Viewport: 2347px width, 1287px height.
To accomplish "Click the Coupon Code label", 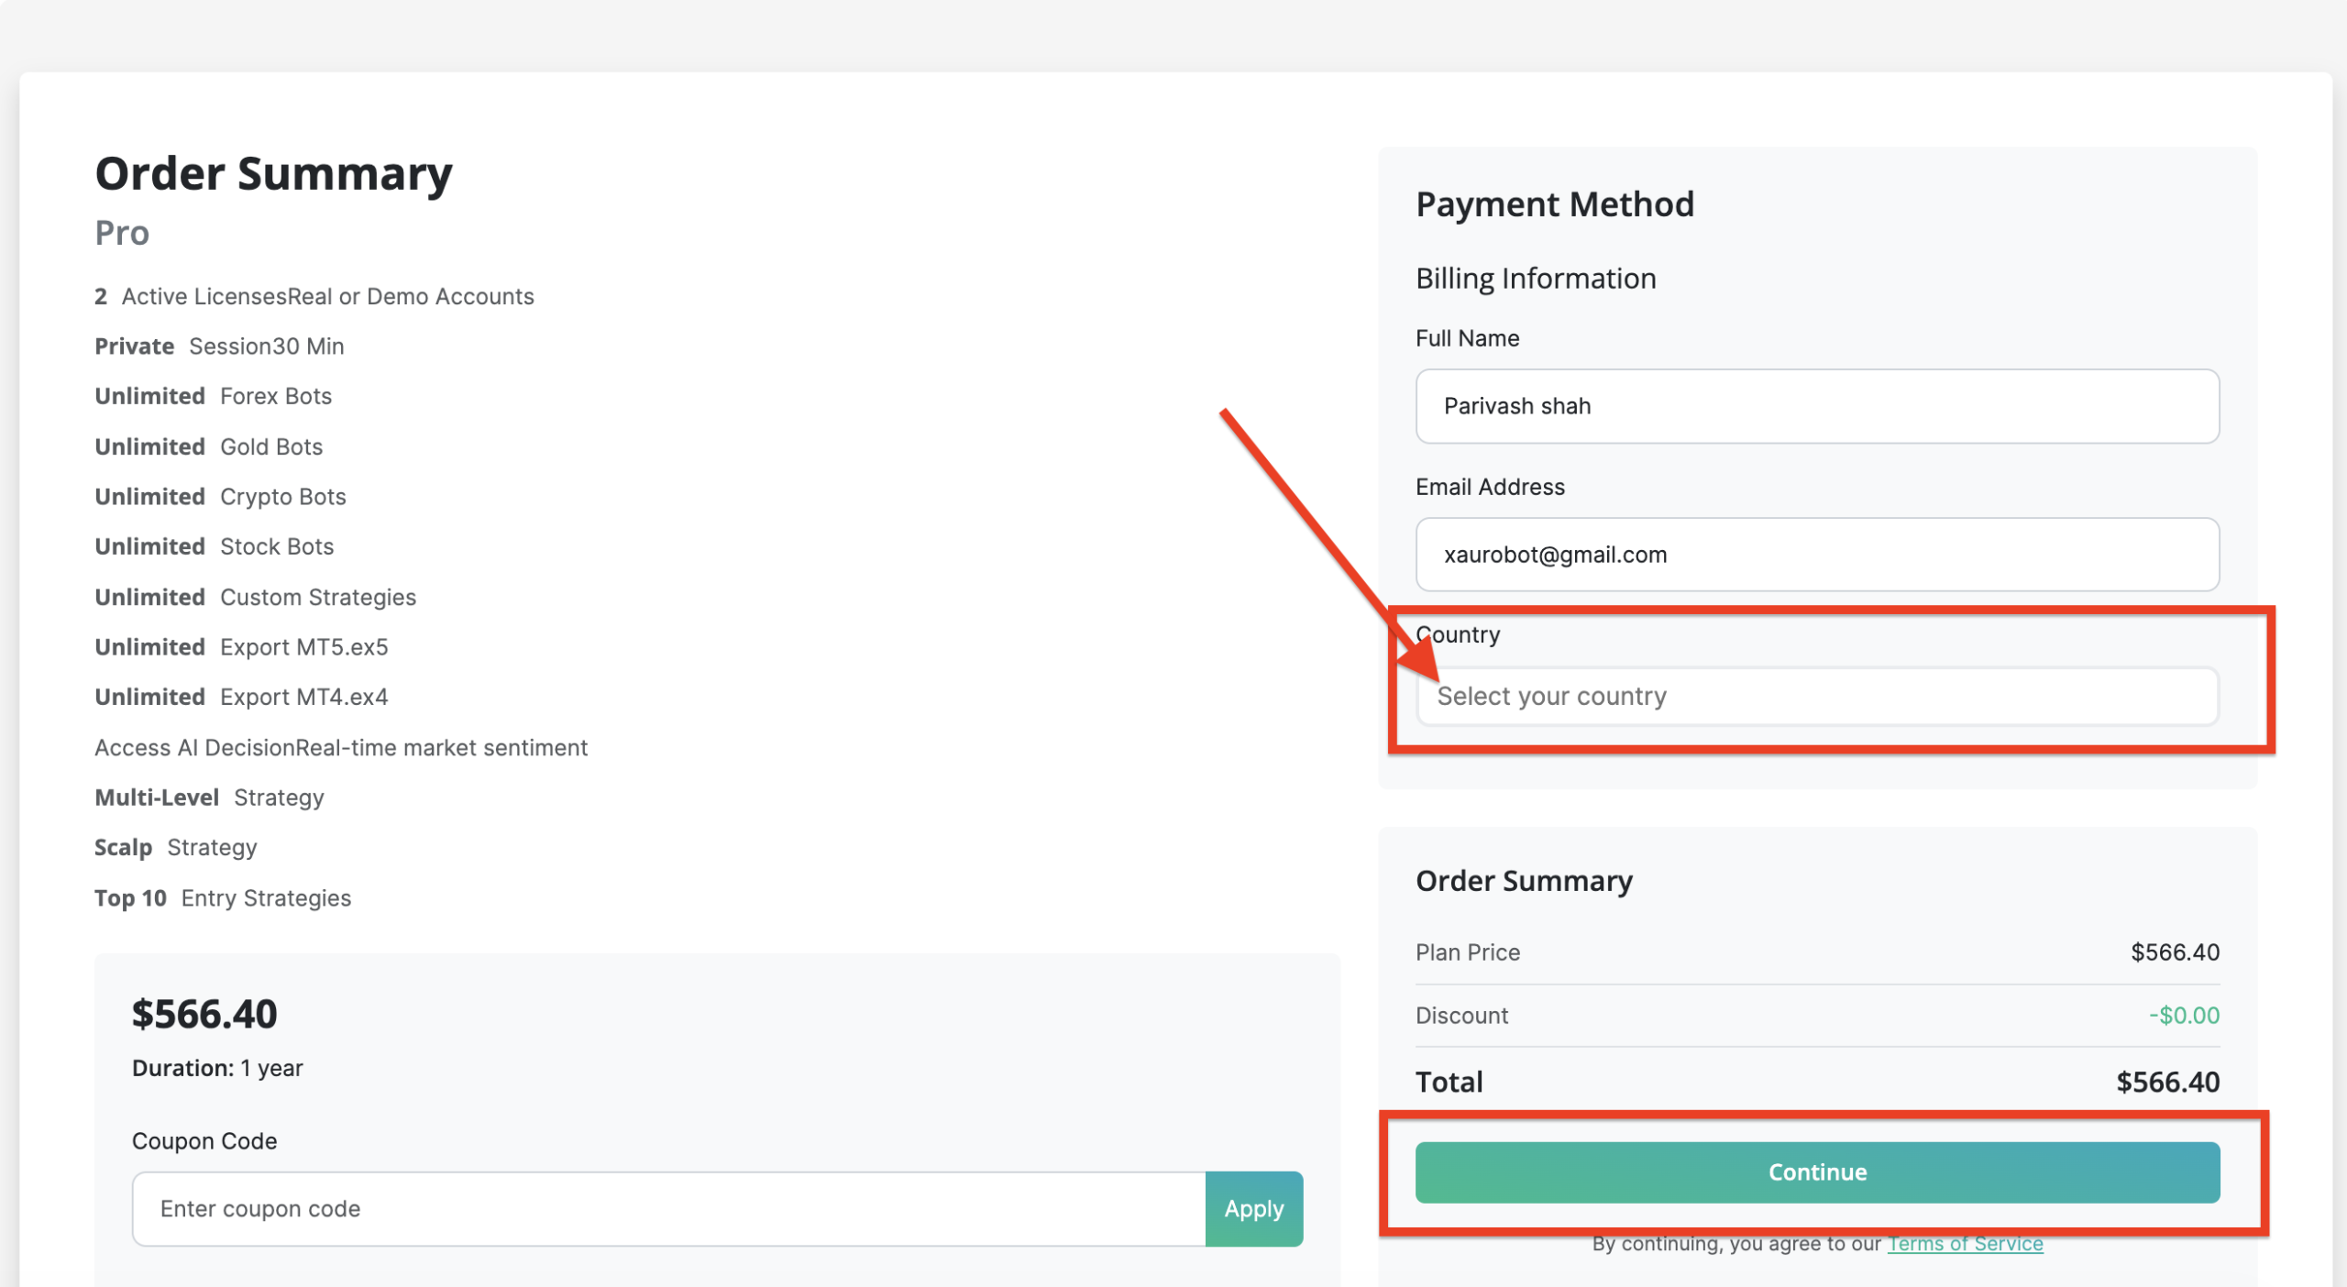I will pyautogui.click(x=204, y=1141).
